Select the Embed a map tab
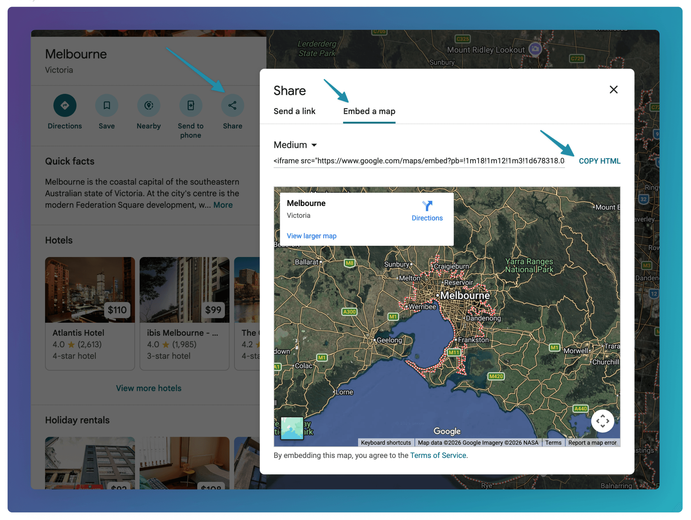 (x=369, y=111)
